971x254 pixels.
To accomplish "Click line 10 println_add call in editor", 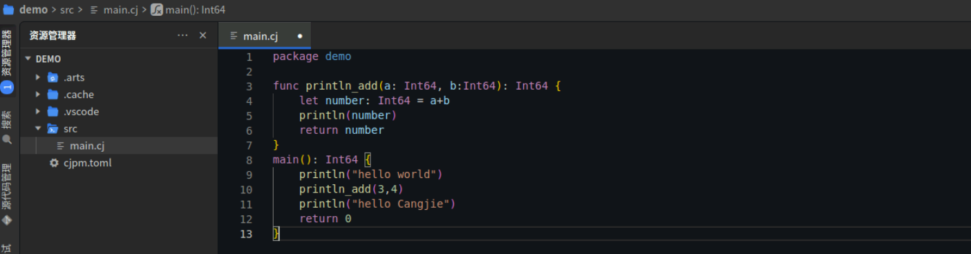I will pos(351,189).
